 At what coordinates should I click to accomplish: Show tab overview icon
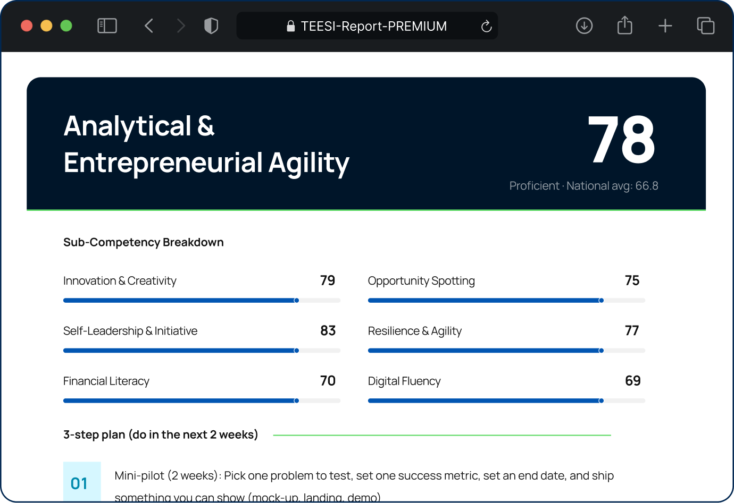point(706,25)
